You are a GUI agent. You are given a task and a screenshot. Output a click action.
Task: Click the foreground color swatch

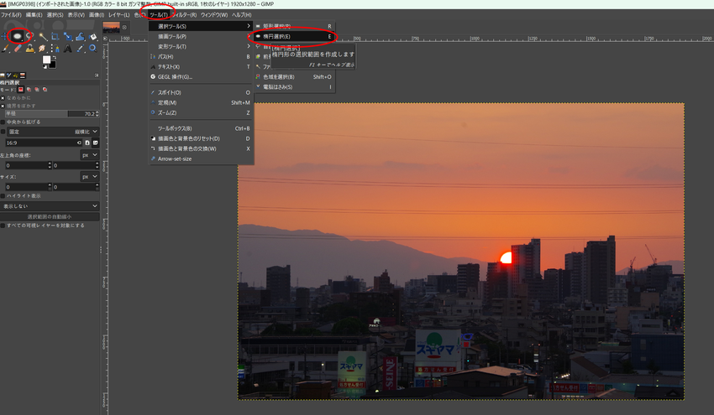pyautogui.click(x=46, y=60)
